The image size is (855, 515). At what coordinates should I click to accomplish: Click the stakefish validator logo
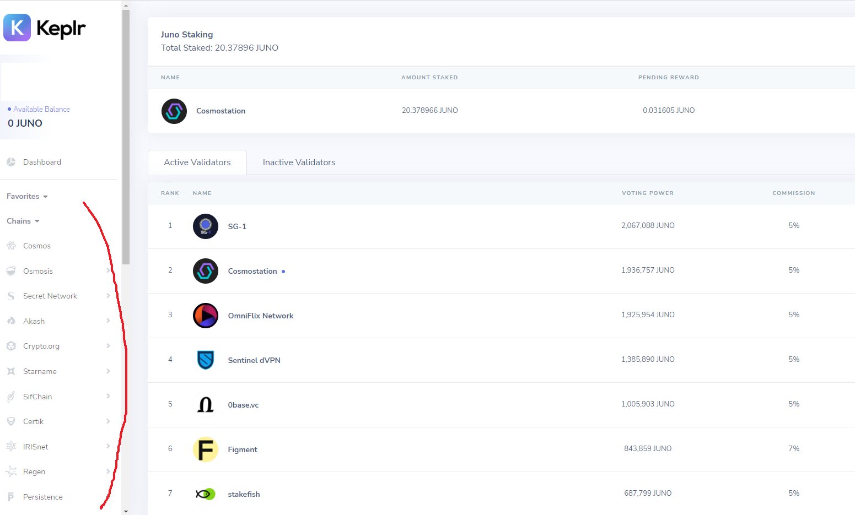(206, 494)
